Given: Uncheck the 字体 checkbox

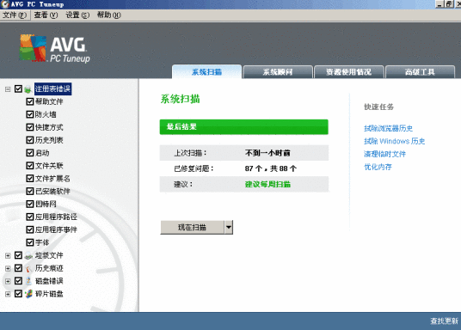Looking at the screenshot, I should tap(30, 242).
